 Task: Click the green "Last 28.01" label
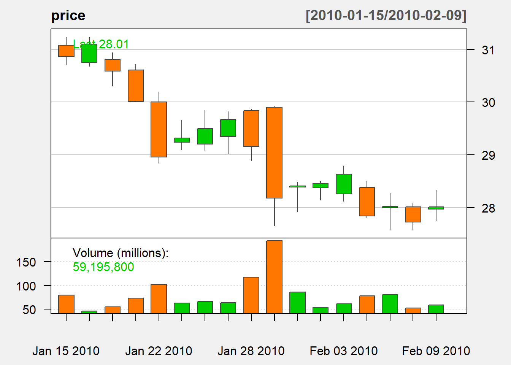point(101,44)
